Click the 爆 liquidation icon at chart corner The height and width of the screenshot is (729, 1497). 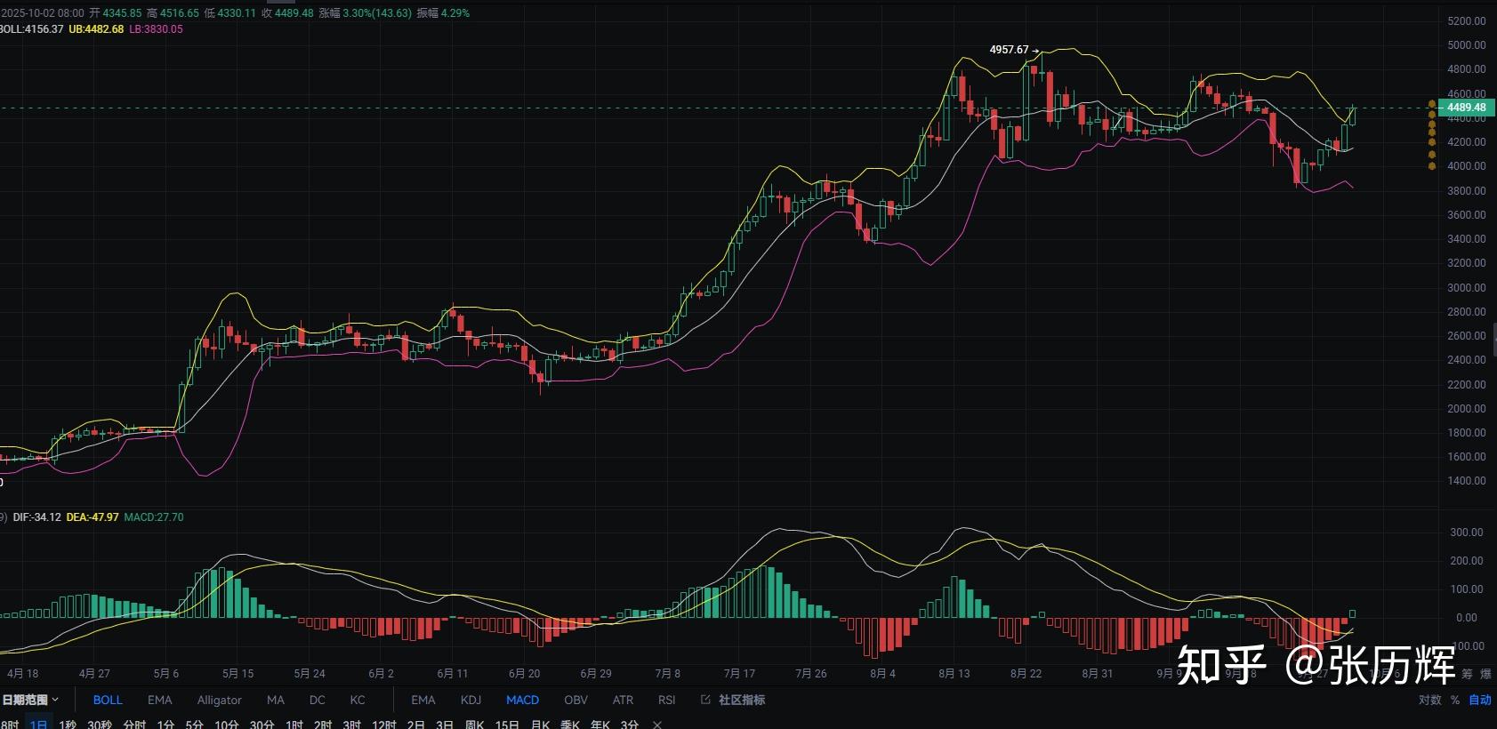(1487, 674)
